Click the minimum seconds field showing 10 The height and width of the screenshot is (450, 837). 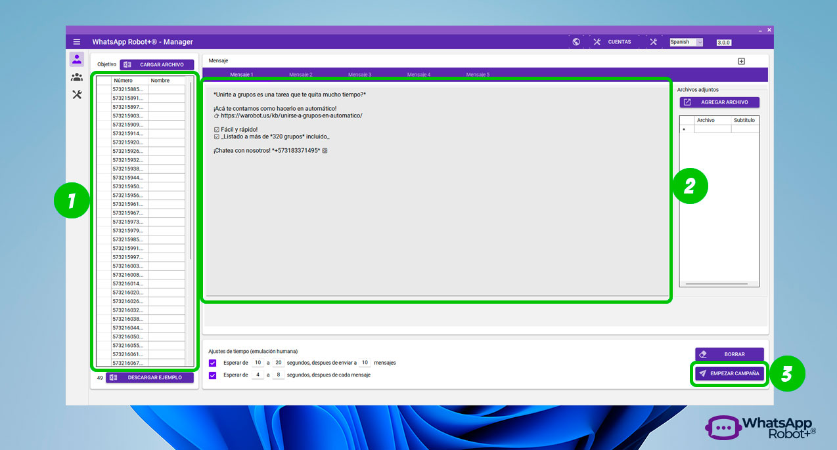258,363
